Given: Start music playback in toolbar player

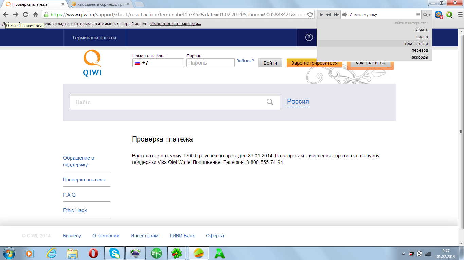Looking at the screenshot, I should pos(322,15).
